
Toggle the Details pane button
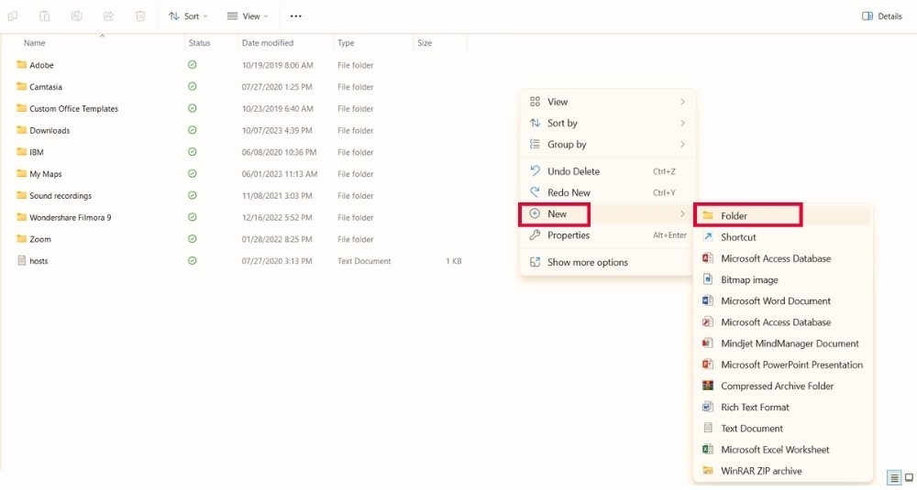pyautogui.click(x=882, y=16)
